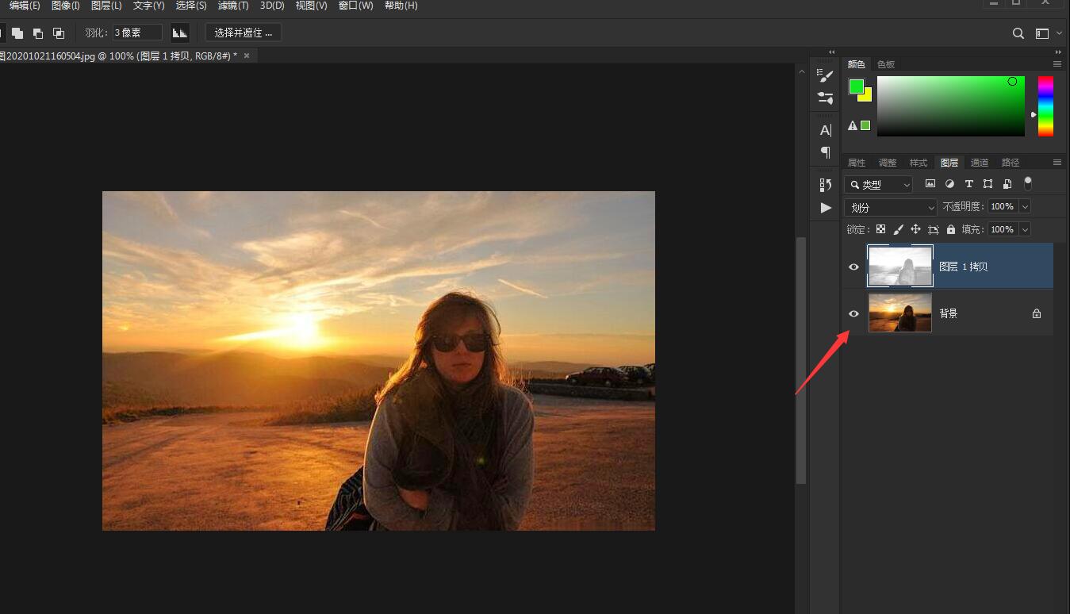Open the 划分 blend mode dropdown

890,207
